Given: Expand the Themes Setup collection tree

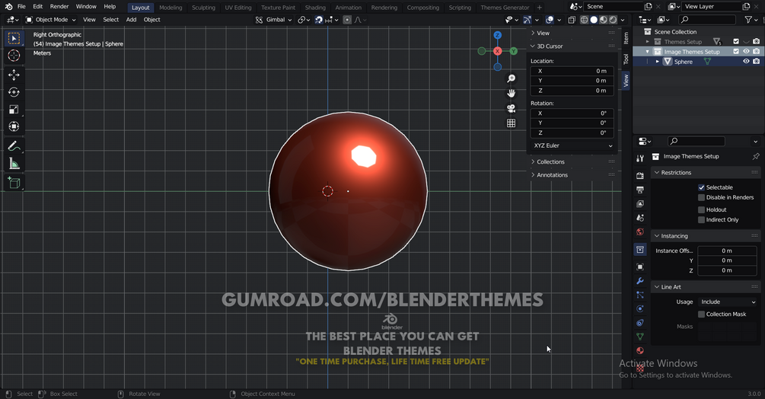Looking at the screenshot, I should (x=648, y=42).
